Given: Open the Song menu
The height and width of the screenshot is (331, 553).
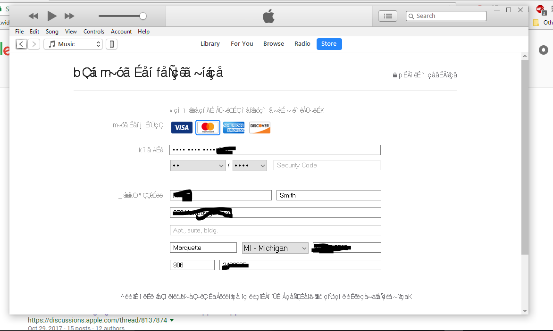Looking at the screenshot, I should (52, 32).
